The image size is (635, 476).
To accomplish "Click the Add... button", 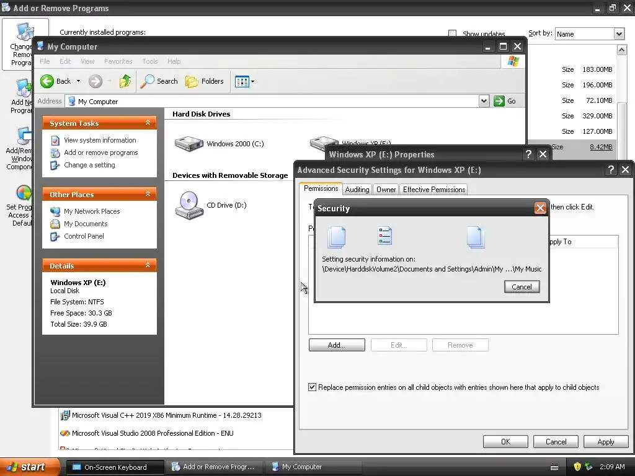I will tap(337, 345).
